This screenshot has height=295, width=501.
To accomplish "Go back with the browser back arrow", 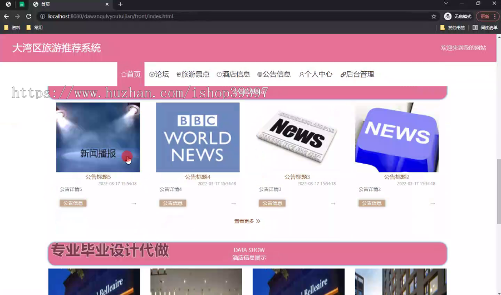I will click(6, 16).
